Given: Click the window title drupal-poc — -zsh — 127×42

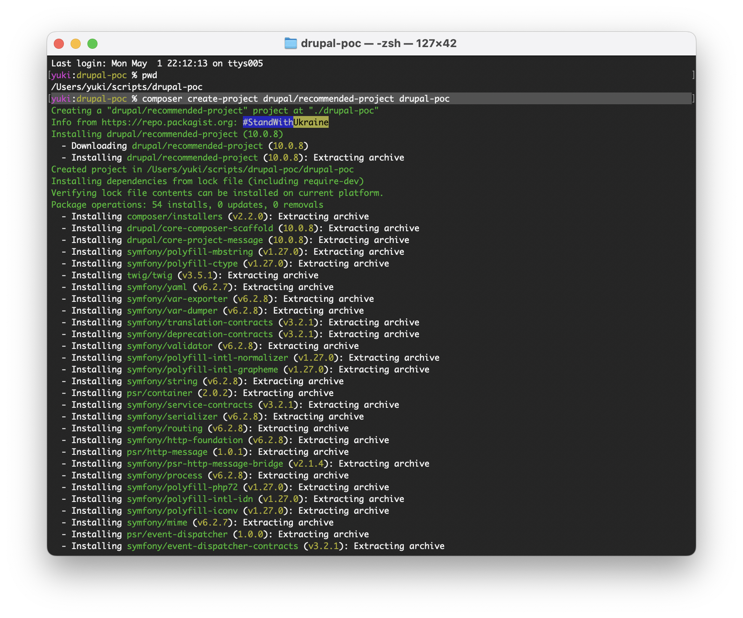Looking at the screenshot, I should (x=379, y=43).
